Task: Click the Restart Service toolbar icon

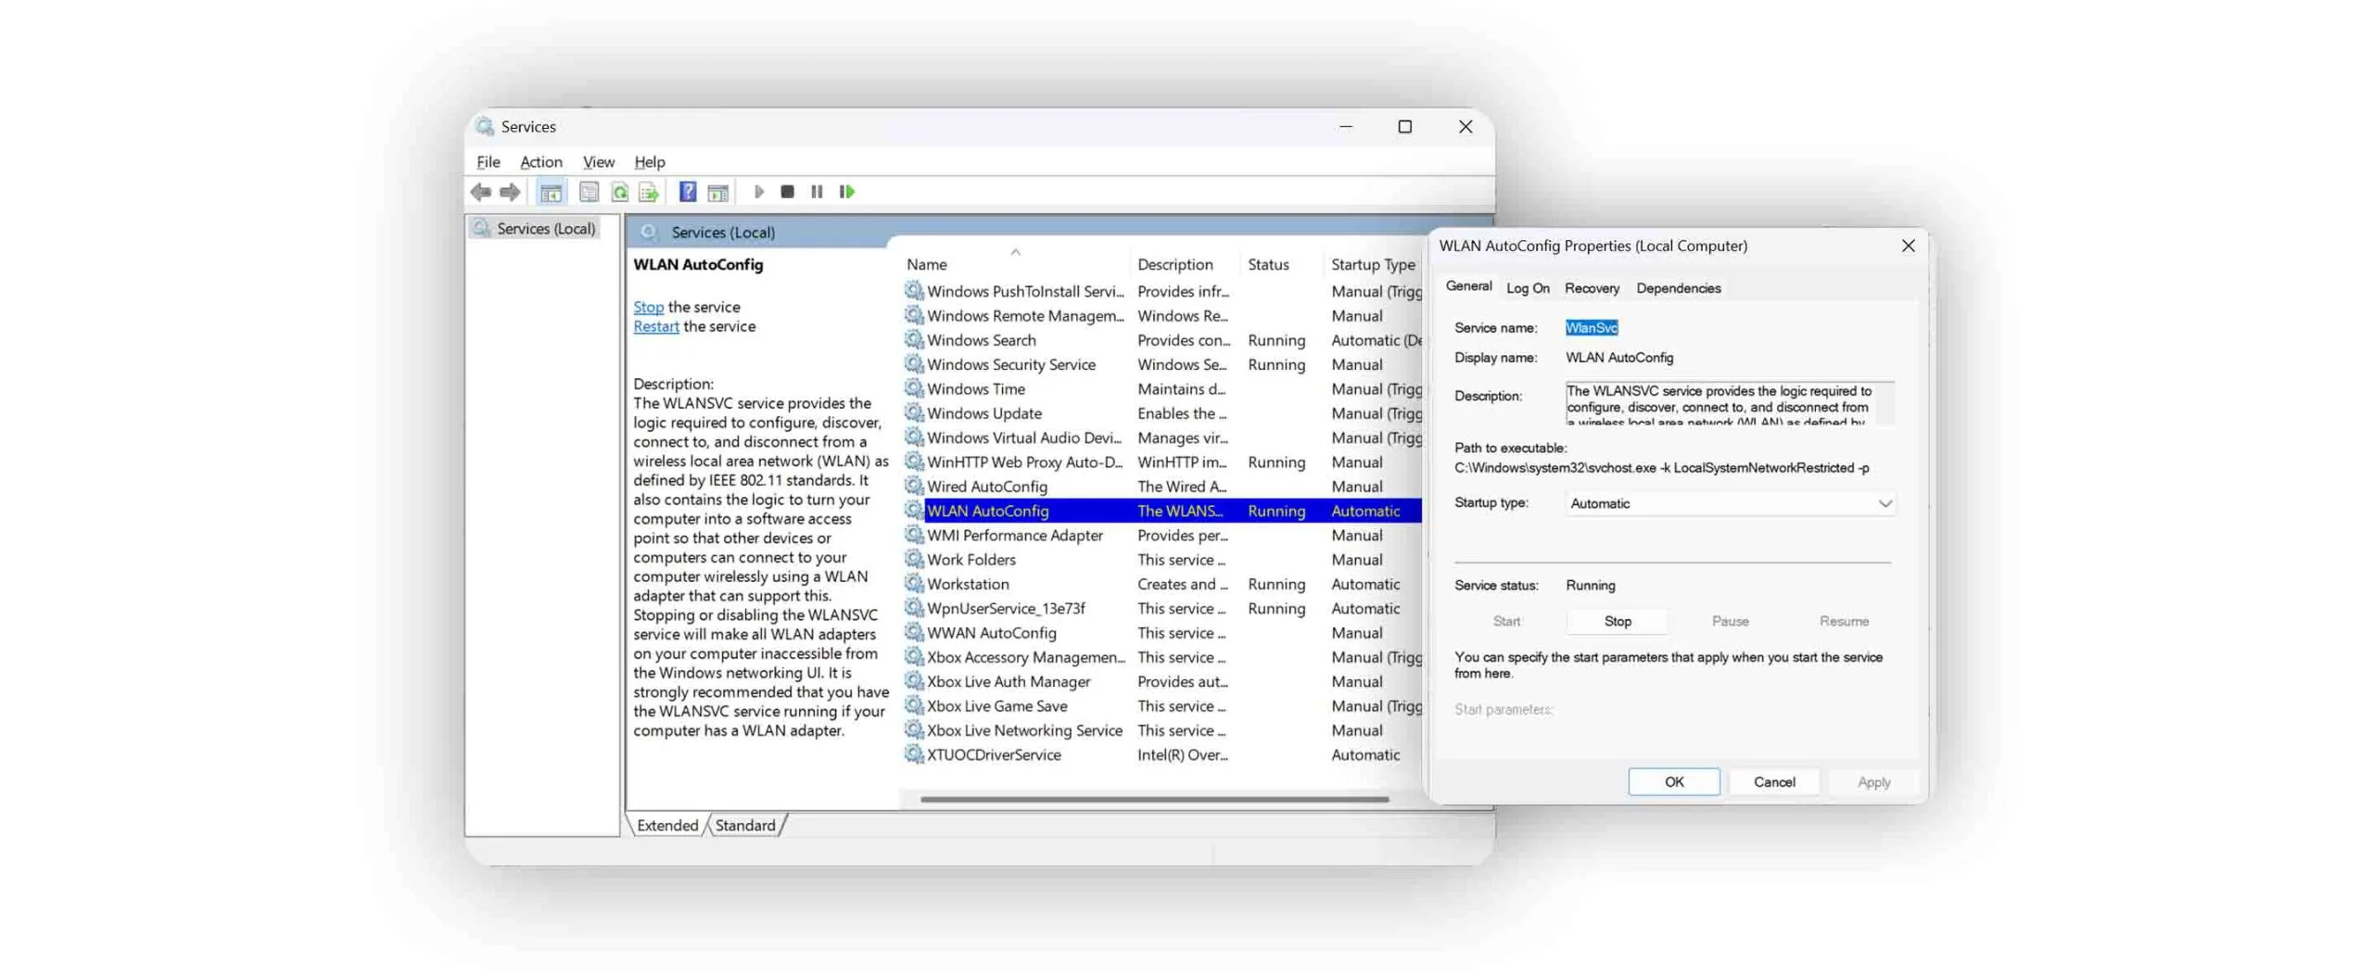Action: (846, 192)
